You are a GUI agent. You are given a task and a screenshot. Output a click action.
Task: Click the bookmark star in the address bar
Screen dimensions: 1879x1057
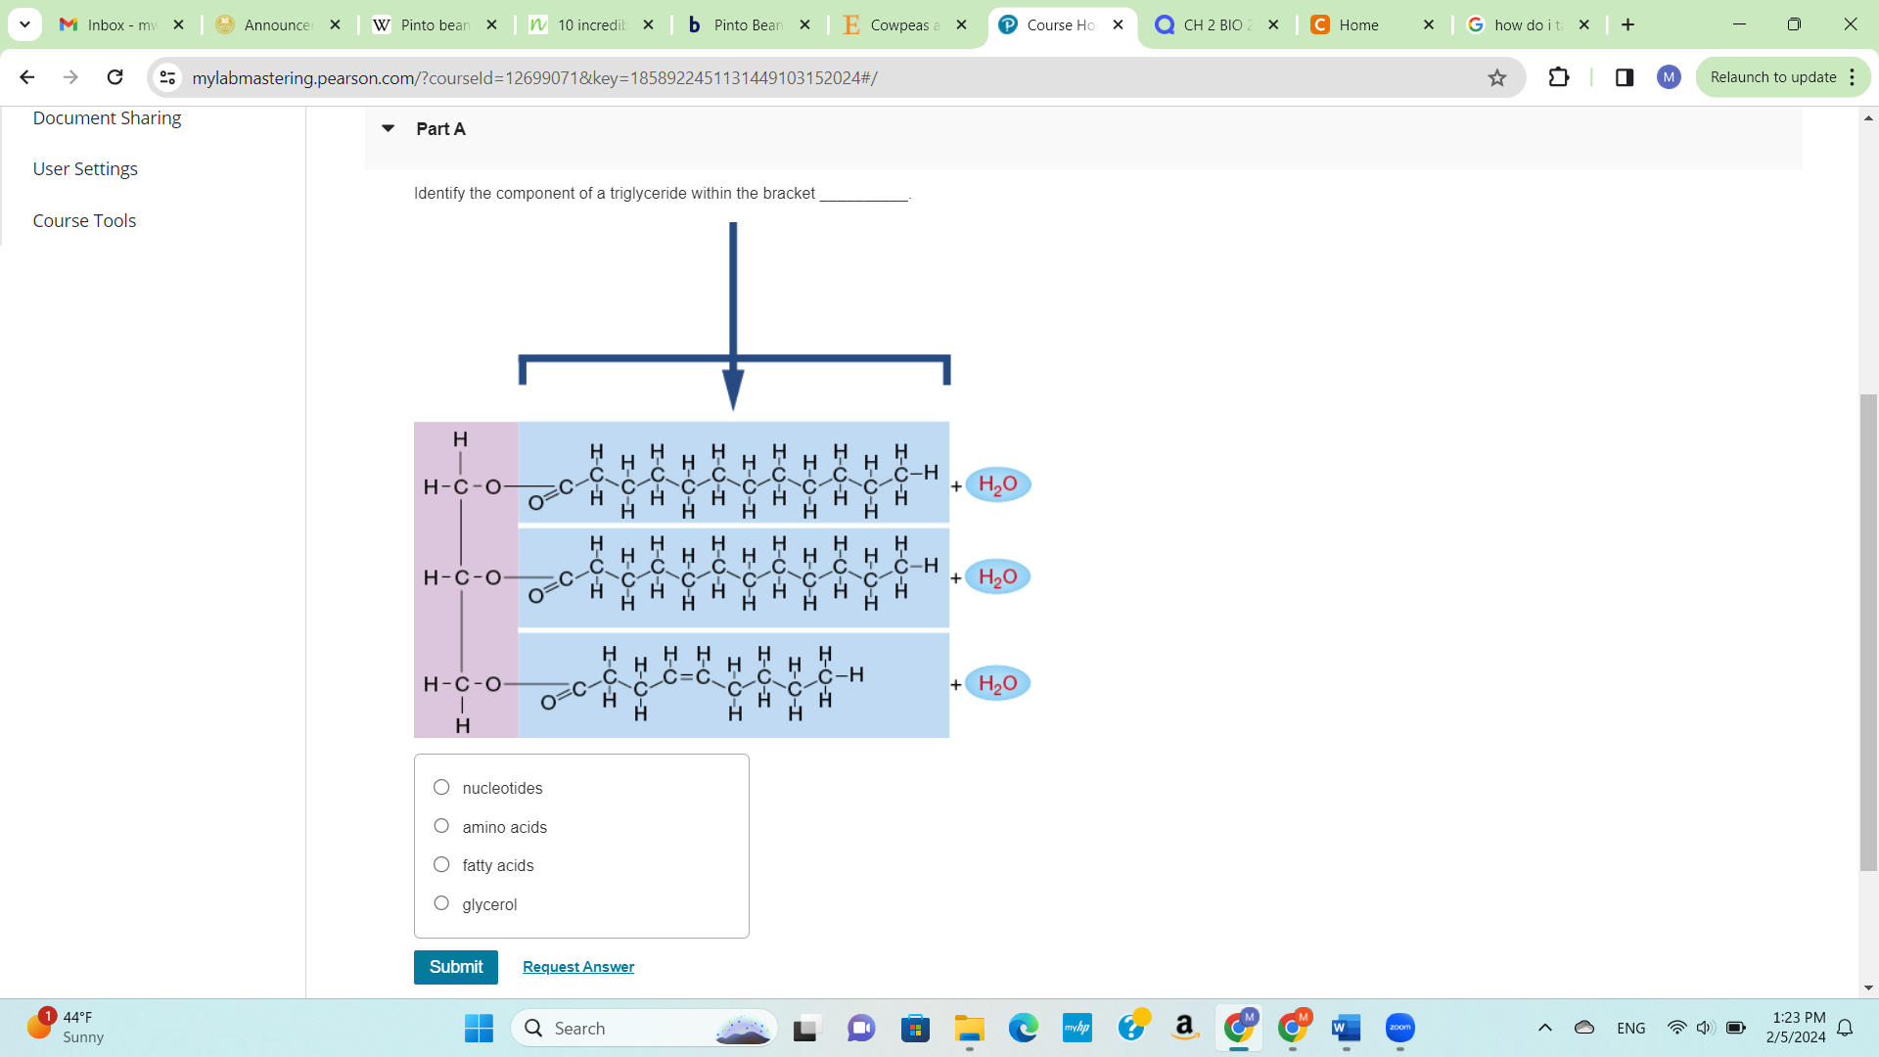[x=1497, y=76]
